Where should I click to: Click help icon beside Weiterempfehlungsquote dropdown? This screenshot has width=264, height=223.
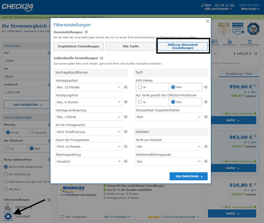click(206, 161)
